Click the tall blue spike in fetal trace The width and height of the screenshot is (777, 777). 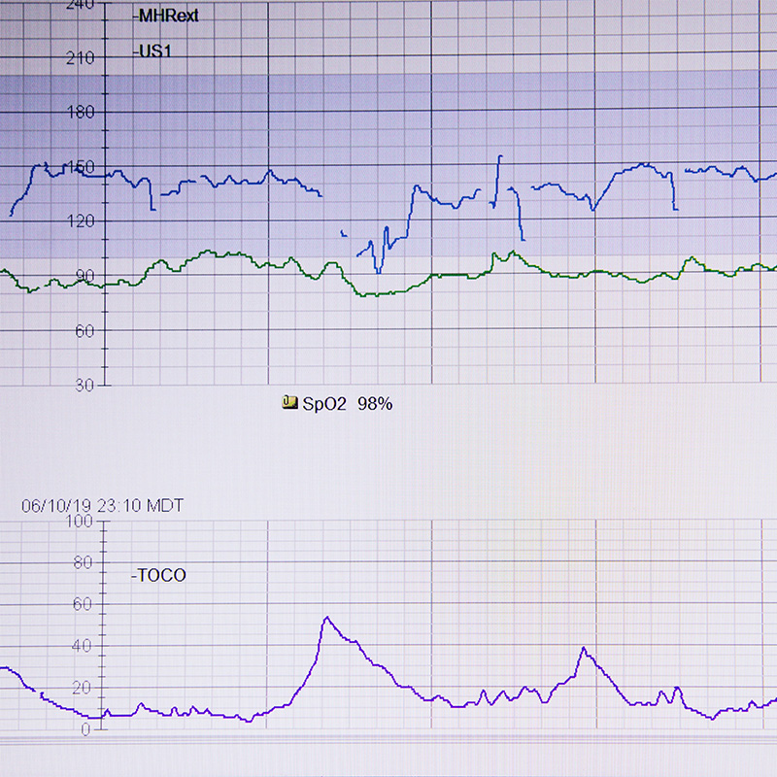coord(500,157)
